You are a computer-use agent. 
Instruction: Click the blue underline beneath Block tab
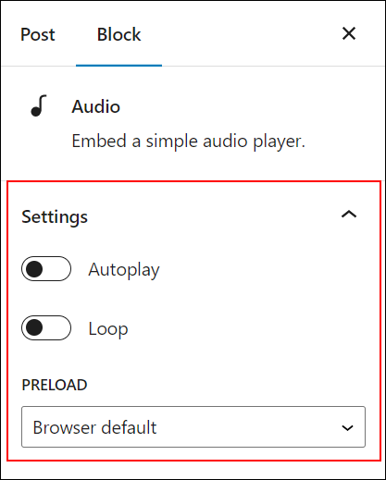coord(118,66)
